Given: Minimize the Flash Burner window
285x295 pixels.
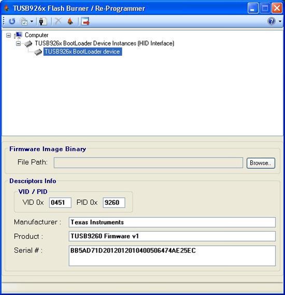Looking at the screenshot, I should pos(253,8).
